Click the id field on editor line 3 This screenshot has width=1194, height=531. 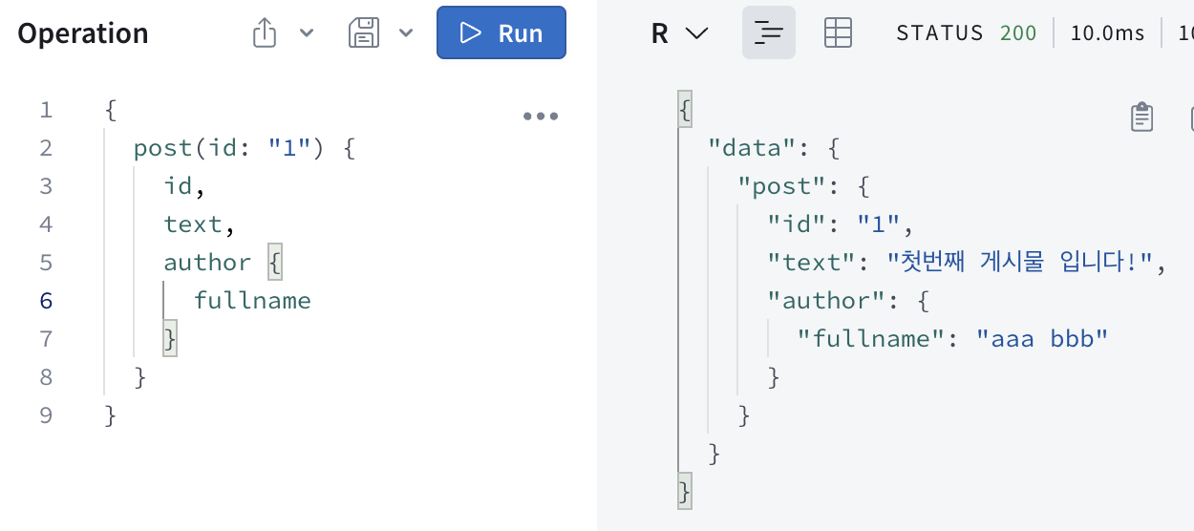(179, 186)
